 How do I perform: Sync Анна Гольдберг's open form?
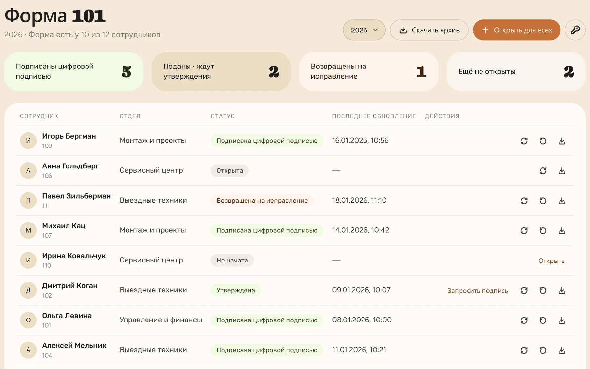click(543, 171)
